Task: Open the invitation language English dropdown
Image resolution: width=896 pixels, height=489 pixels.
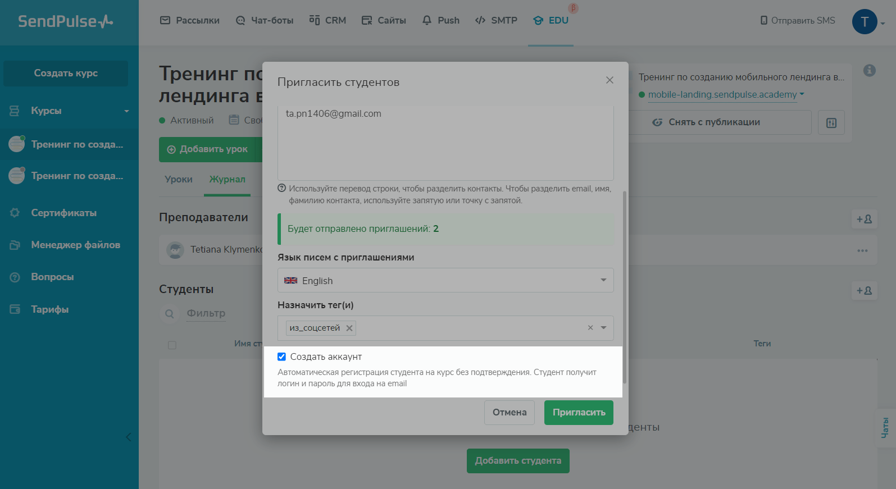Action: click(x=445, y=280)
